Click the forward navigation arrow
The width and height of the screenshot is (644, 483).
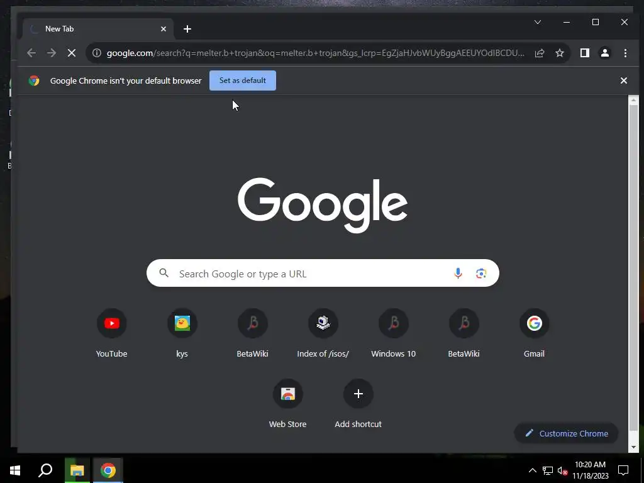[x=52, y=53]
